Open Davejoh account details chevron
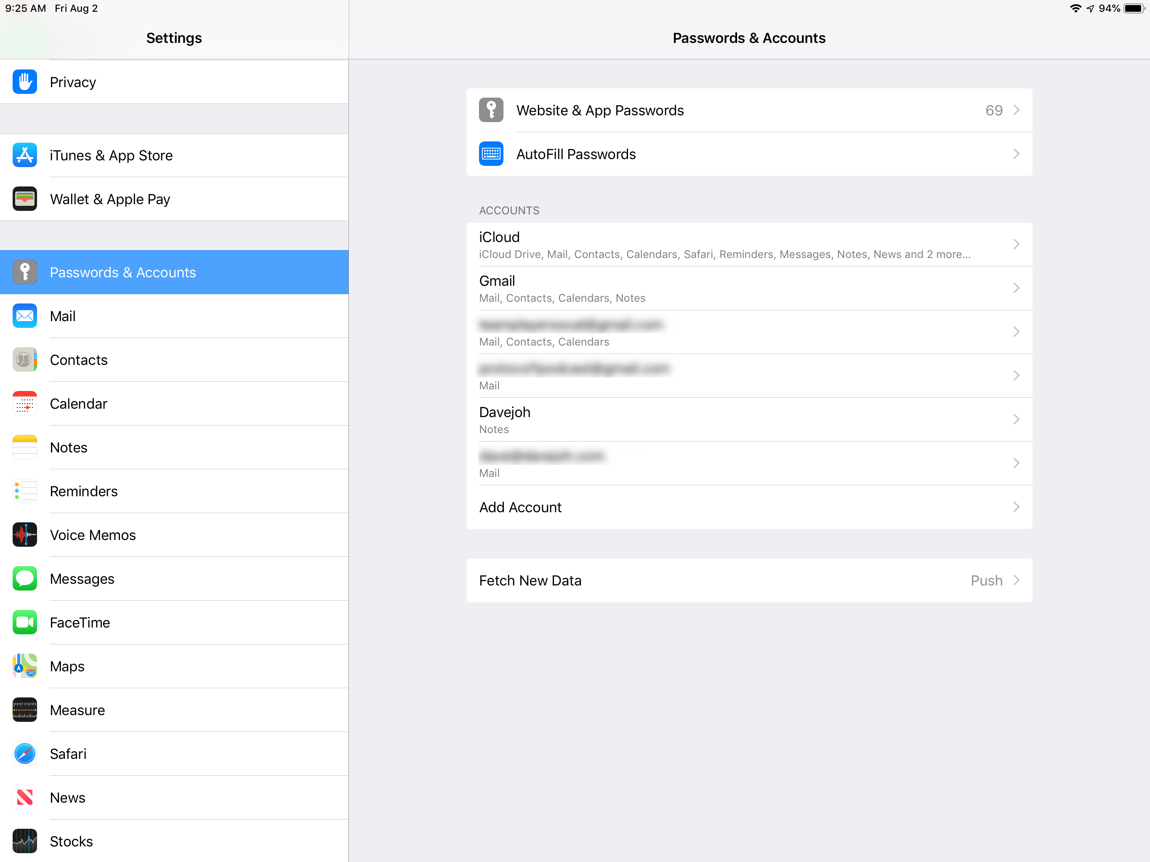Viewport: 1150px width, 862px height. pyautogui.click(x=1017, y=420)
